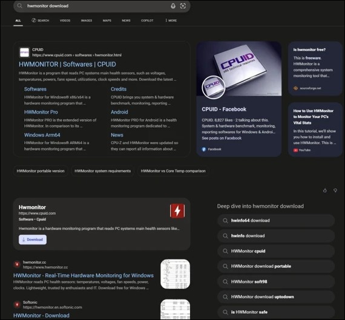
Task: Click the YouTube icon on tutorial card
Action: pos(295,150)
